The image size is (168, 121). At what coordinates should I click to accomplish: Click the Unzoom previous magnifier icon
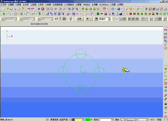(x=60, y=9)
